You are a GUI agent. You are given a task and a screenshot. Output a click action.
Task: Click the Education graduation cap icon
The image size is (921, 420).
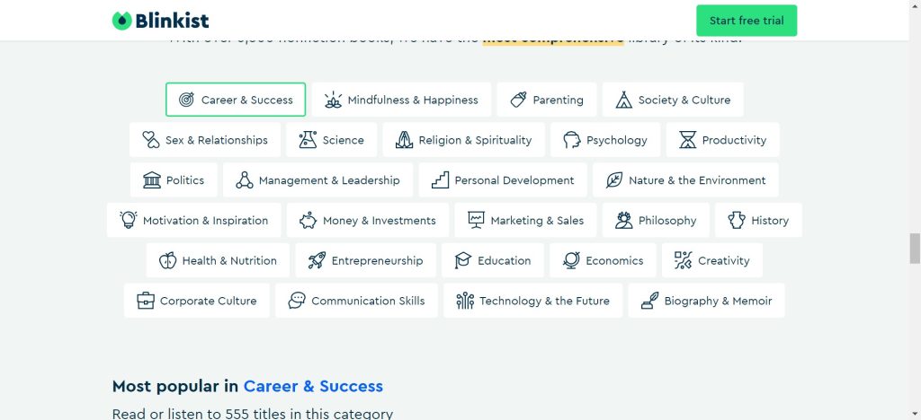(463, 261)
